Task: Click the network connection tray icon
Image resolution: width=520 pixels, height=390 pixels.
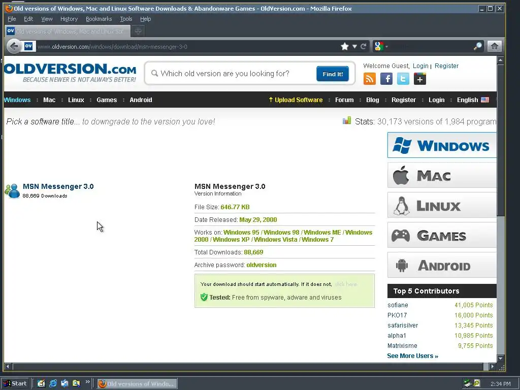Action: (468, 383)
